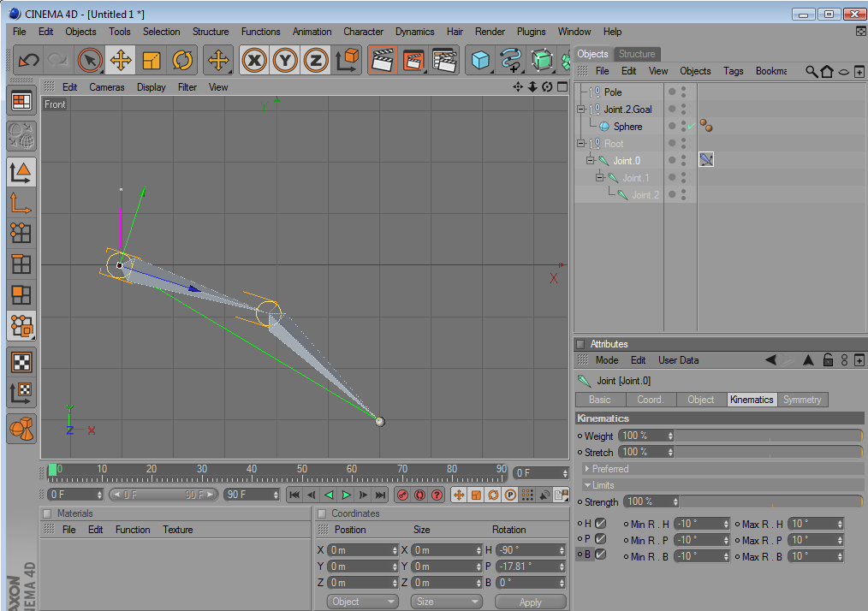The width and height of the screenshot is (868, 611).
Task: Switch to Polygons mode
Action: [21, 295]
